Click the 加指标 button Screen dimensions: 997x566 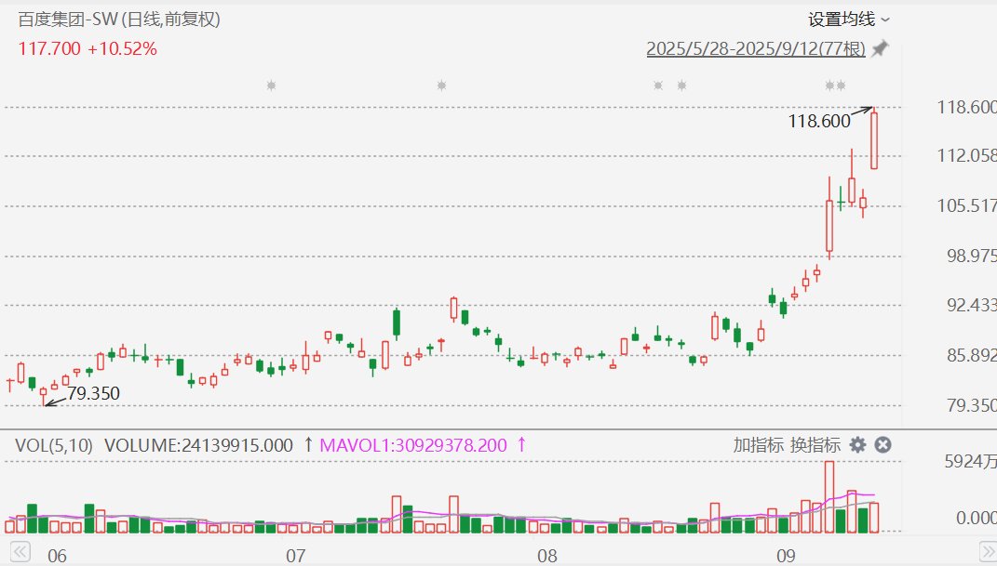click(x=758, y=445)
